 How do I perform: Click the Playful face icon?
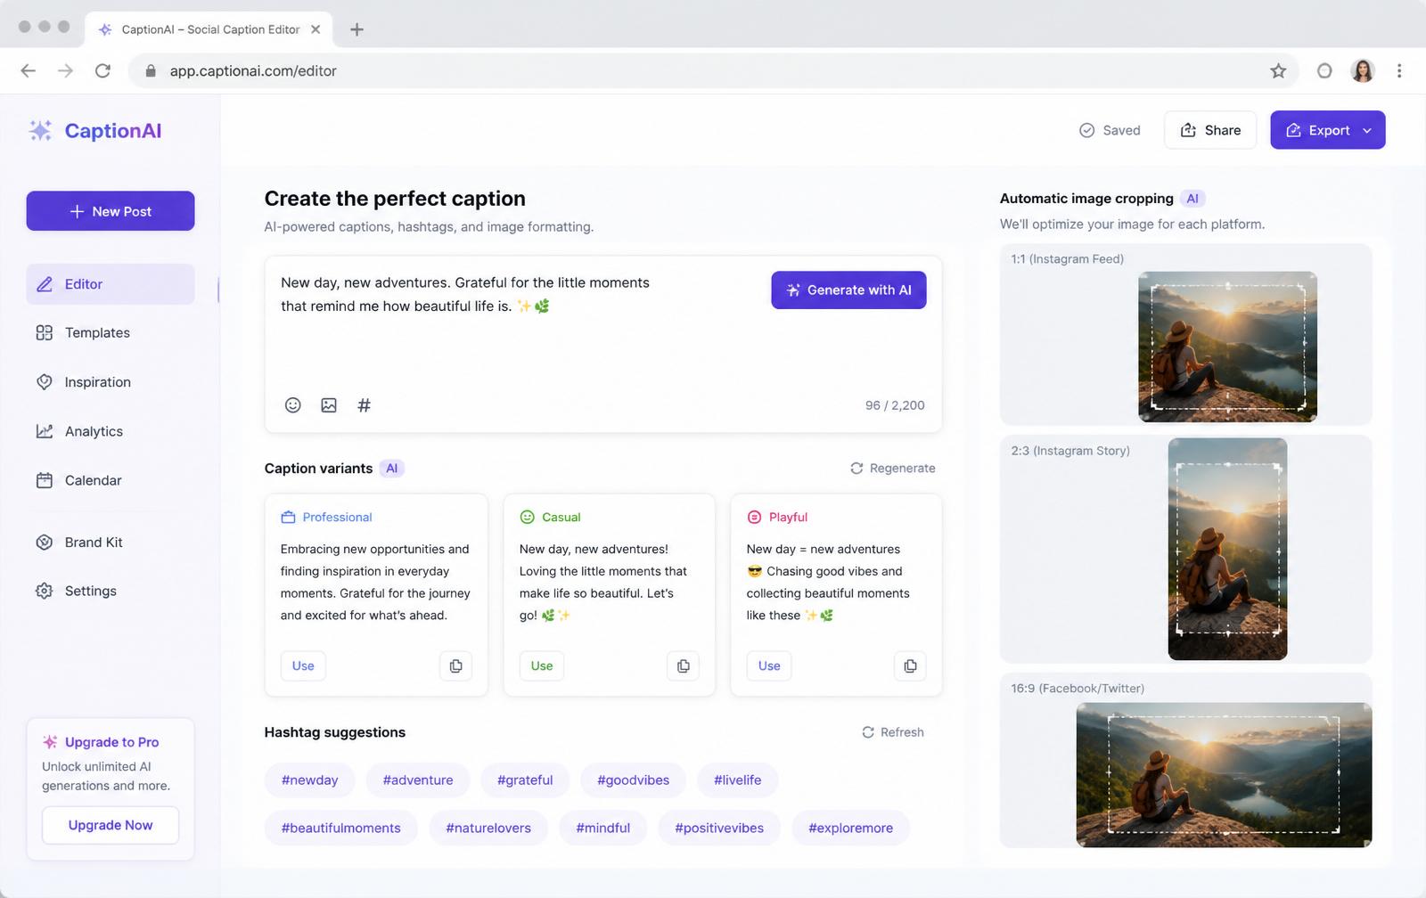coord(754,518)
